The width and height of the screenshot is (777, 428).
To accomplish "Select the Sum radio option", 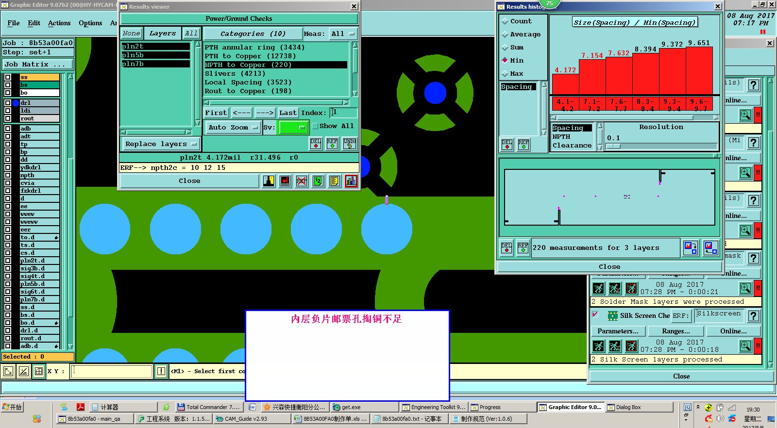I will [x=506, y=48].
